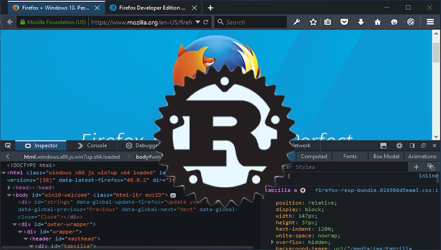Bookmark this page with the star icon

pos(313,22)
